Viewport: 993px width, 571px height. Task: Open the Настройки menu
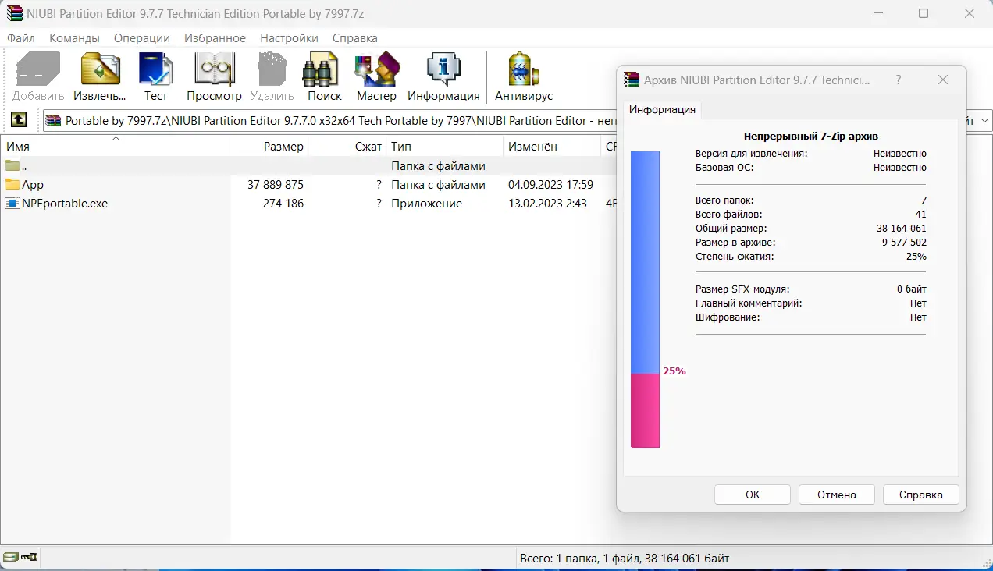288,37
